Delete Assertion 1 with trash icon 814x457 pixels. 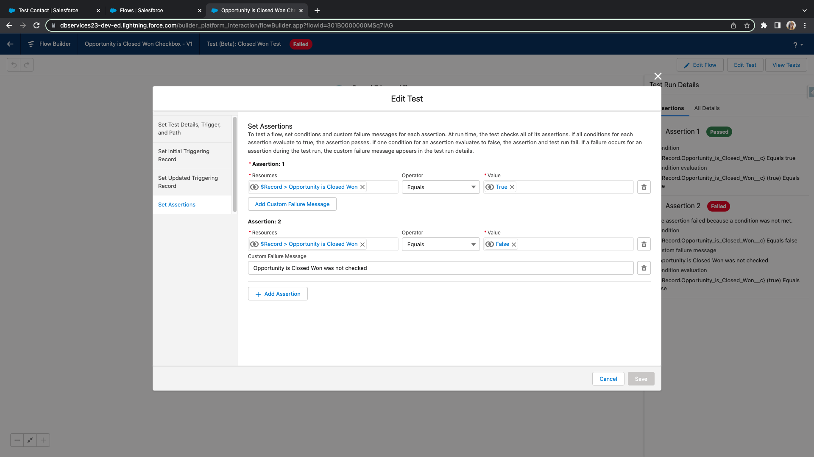coord(644,187)
